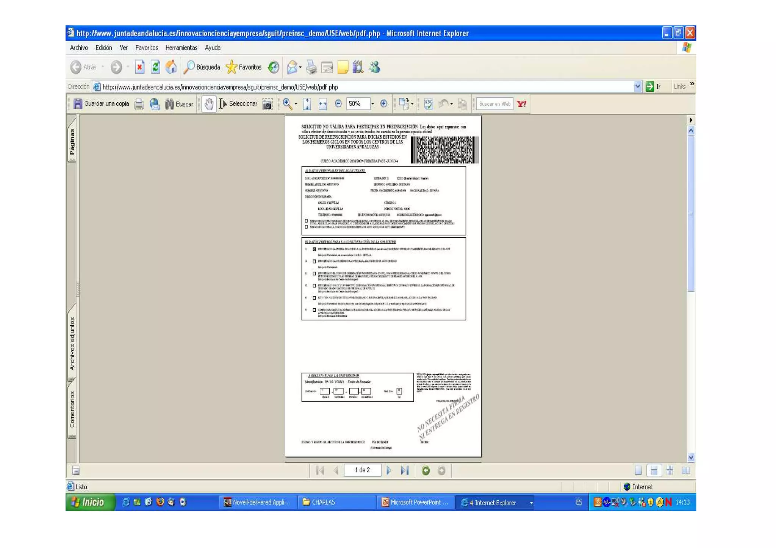Toggle the checked university access test checkbox
776x548 pixels.
click(x=314, y=249)
